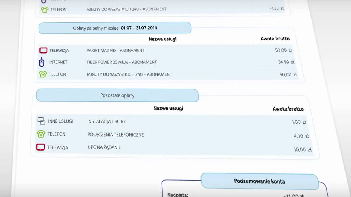
Task: Click 'Kwota brutto' heading in the monthly charges table
Action: pos(275,39)
